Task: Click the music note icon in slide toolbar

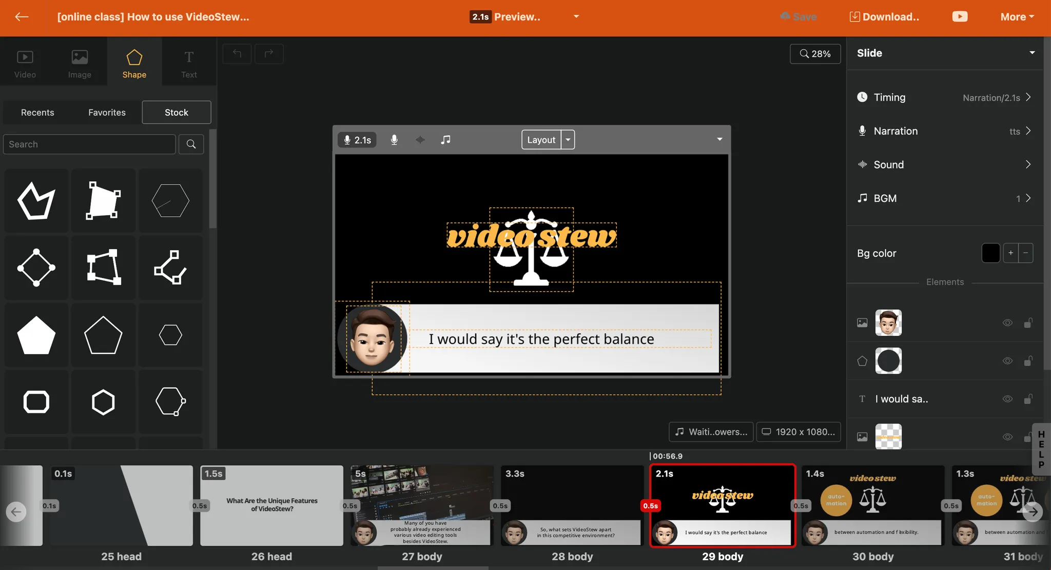Action: (445, 140)
